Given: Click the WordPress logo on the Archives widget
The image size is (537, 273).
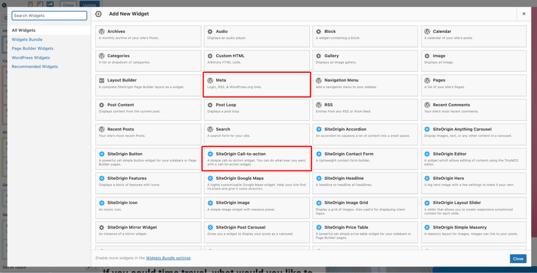Looking at the screenshot, I should tap(102, 31).
